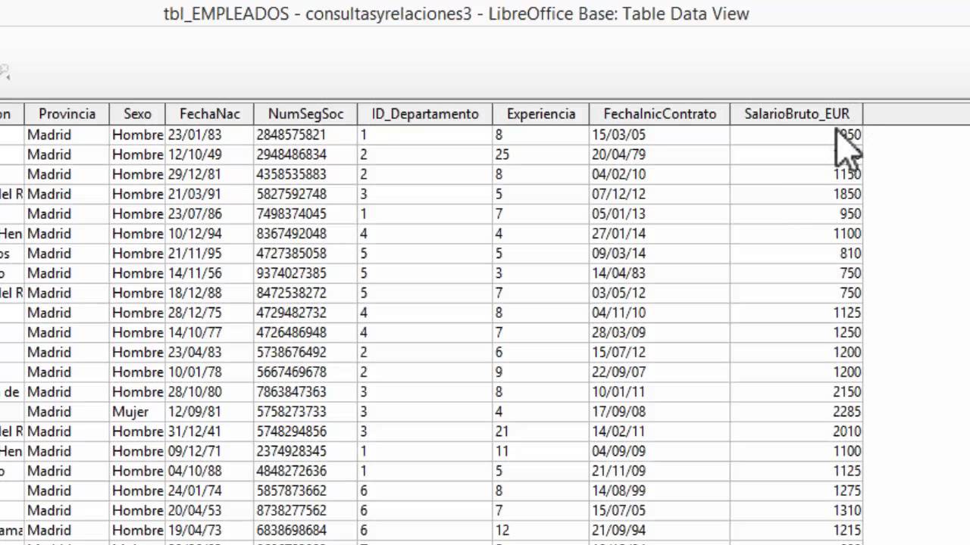Select the birth date 10/12/94
This screenshot has height=545, width=970.
[x=209, y=233]
